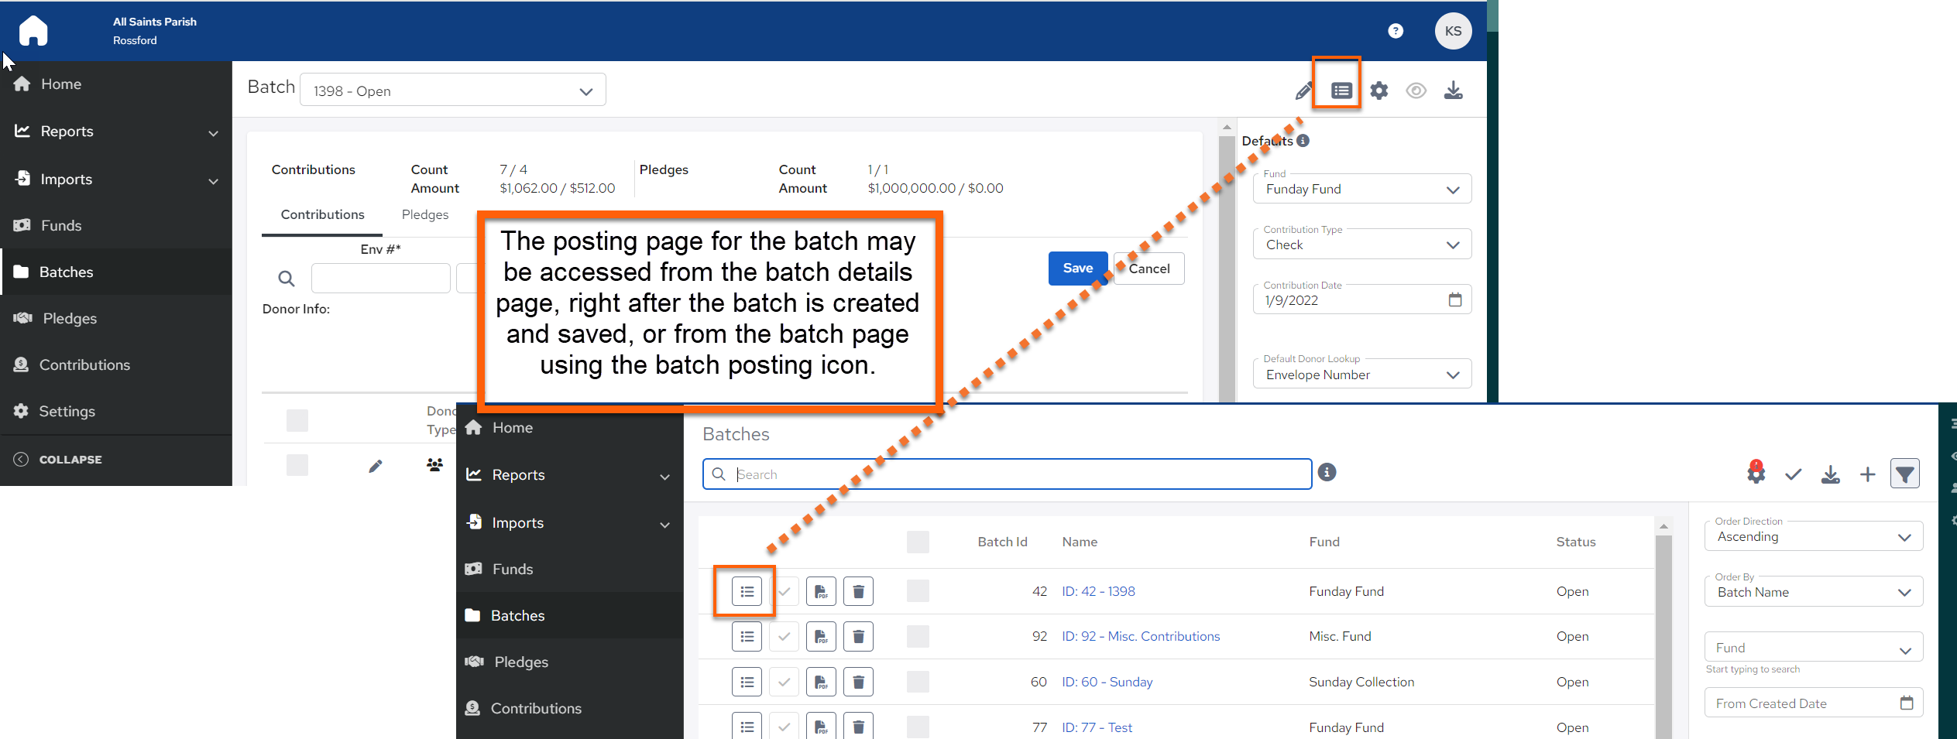Click PDF report icon for batch 42
The image size is (1957, 739).
click(821, 591)
